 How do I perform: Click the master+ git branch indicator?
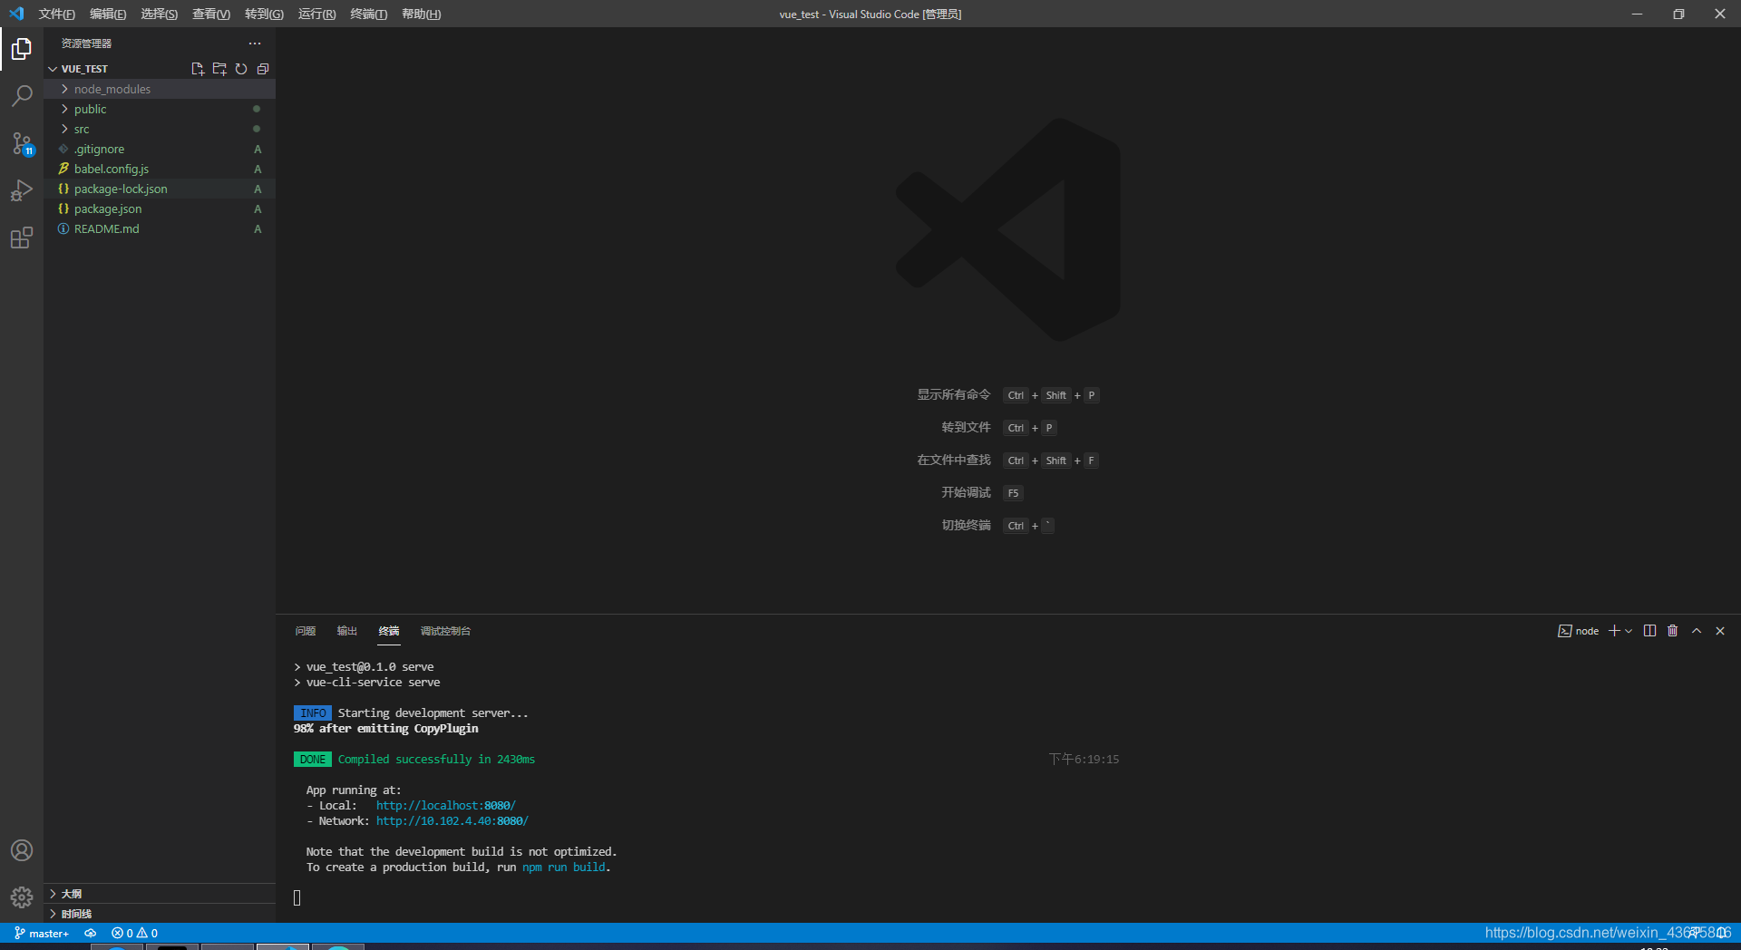42,933
